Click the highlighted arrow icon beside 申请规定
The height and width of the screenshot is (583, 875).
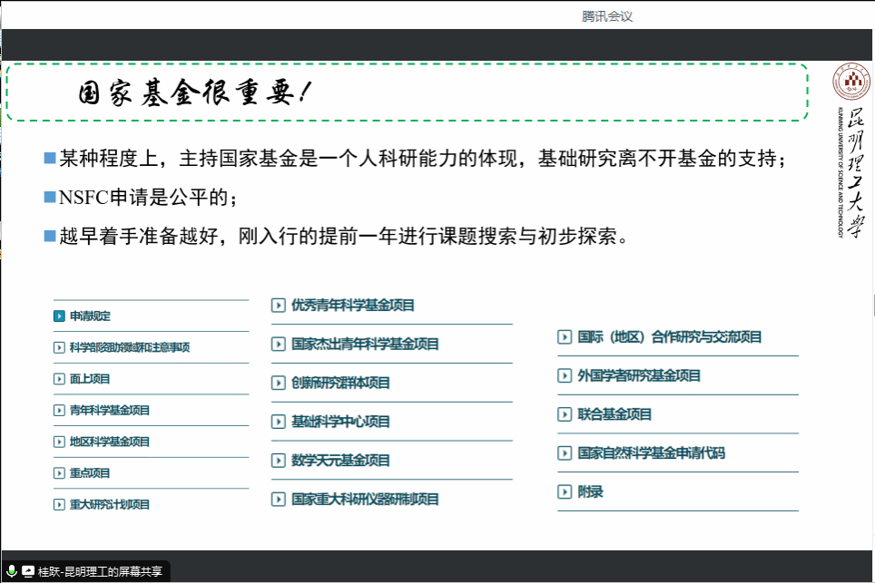(59, 316)
